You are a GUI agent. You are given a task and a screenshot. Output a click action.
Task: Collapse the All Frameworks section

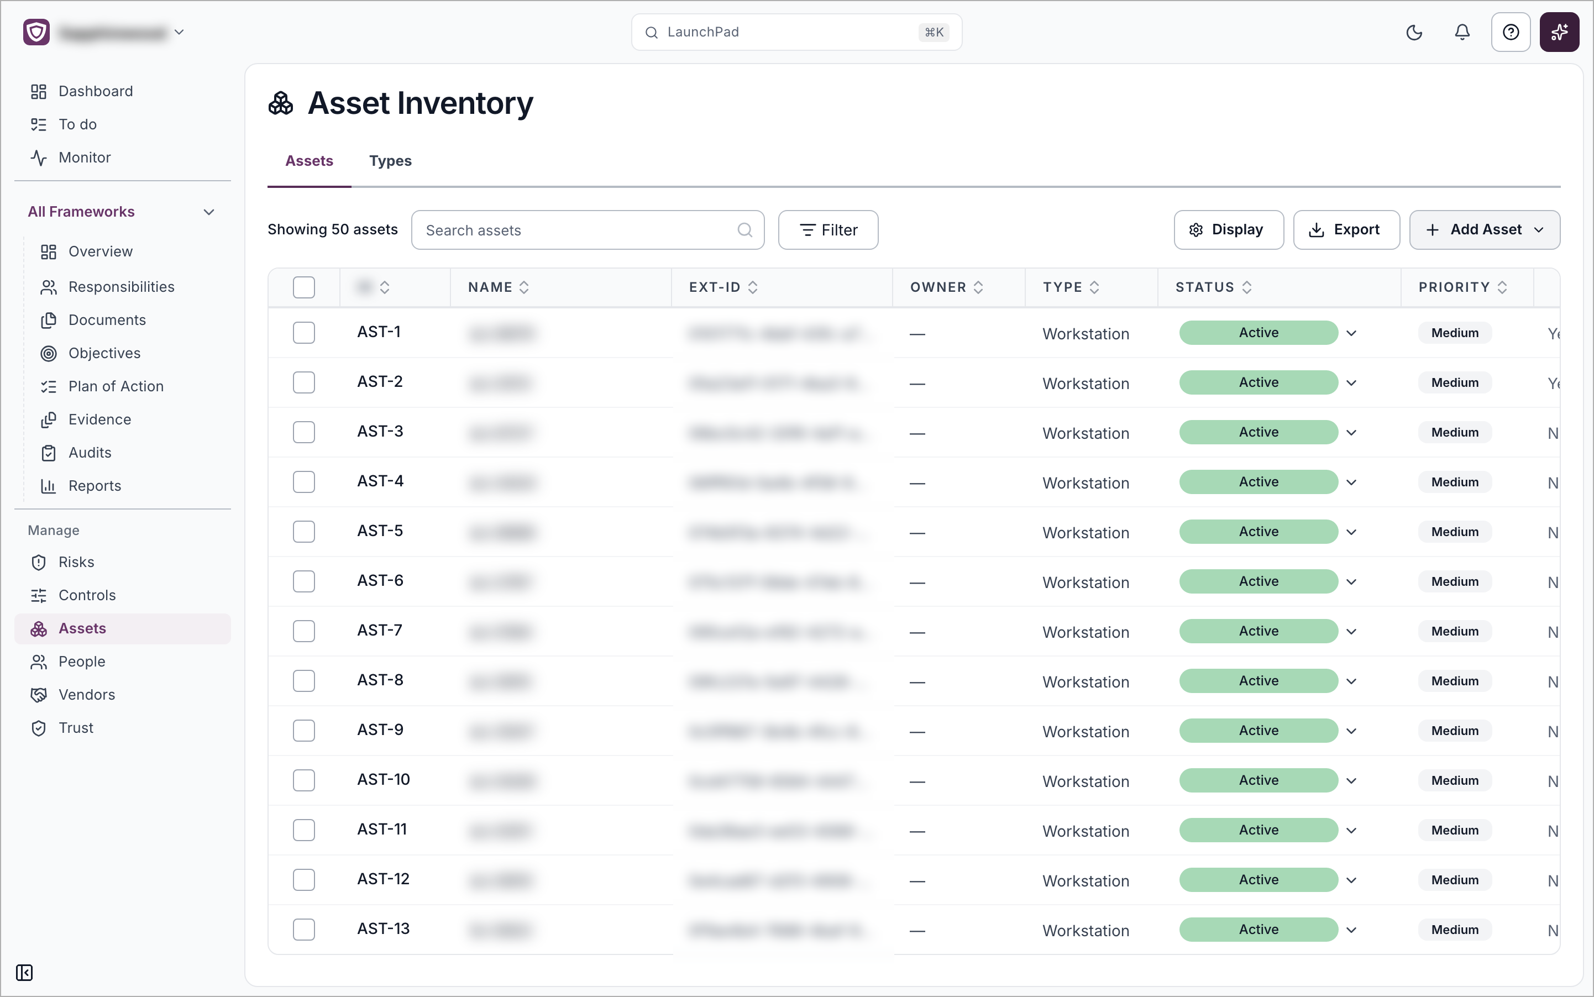[x=209, y=212]
